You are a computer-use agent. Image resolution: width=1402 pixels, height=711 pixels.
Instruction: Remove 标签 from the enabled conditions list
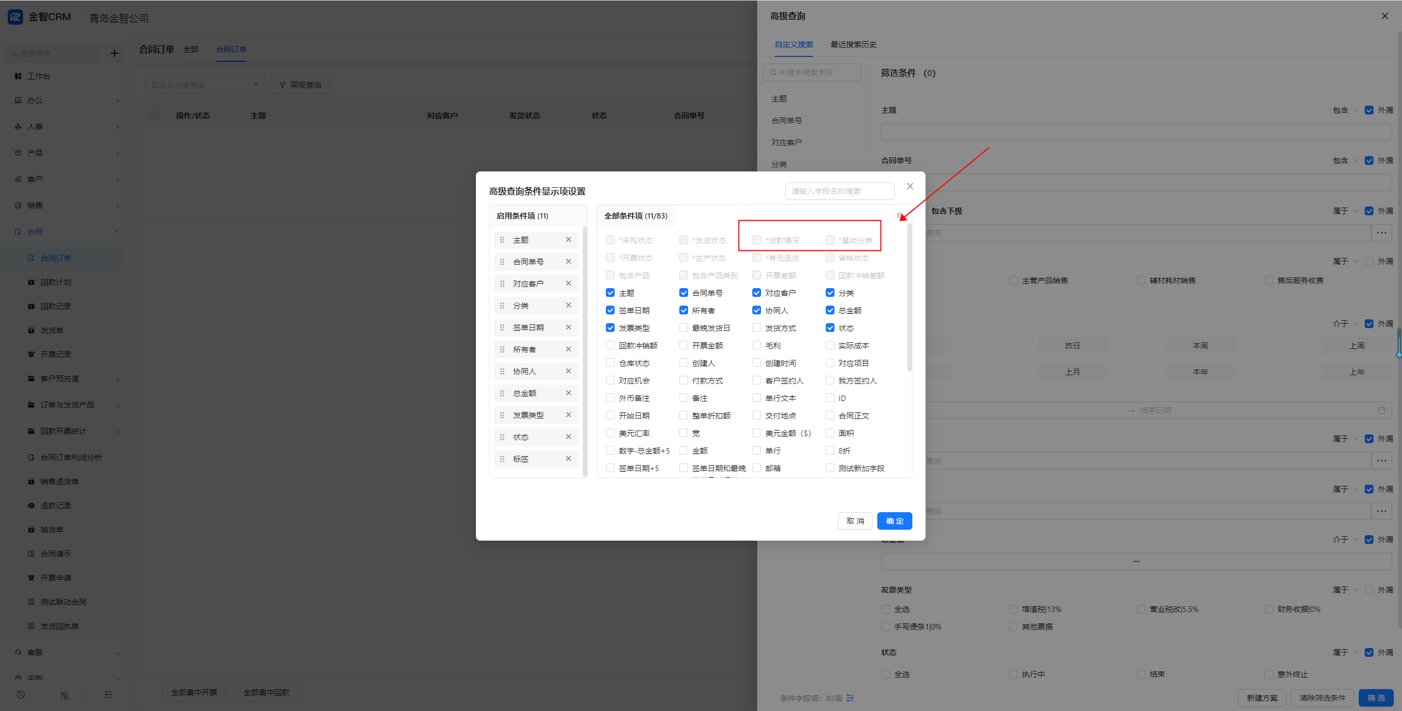pyautogui.click(x=569, y=459)
